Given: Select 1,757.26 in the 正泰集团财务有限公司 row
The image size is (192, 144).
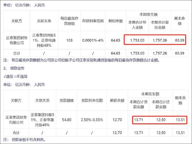Looking at the screenshot, I should tap(160, 40).
